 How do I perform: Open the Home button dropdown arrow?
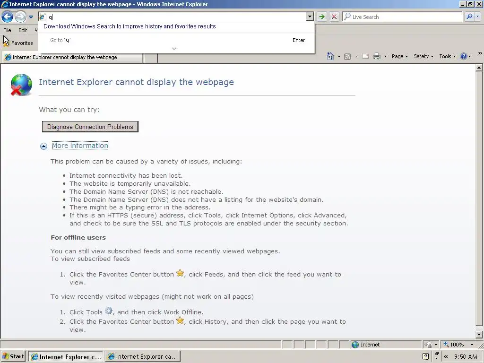[339, 57]
